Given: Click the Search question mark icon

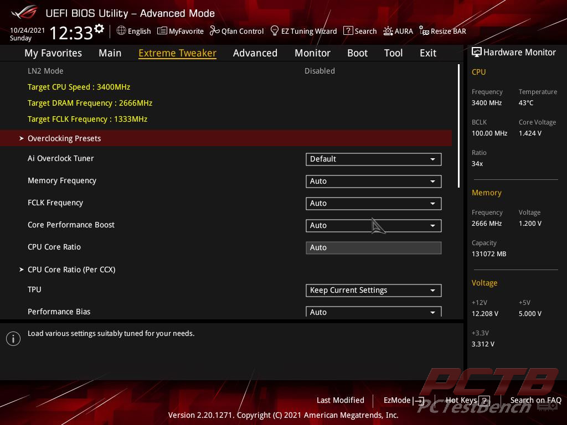Looking at the screenshot, I should 348,31.
